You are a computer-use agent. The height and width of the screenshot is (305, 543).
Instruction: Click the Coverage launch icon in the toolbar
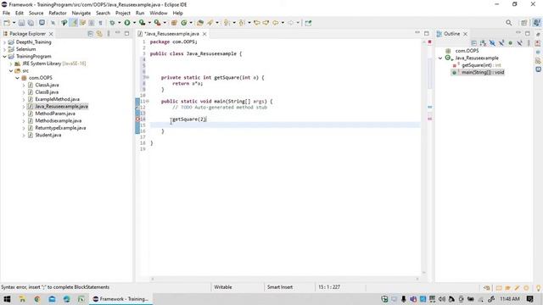pyautogui.click(x=142, y=23)
